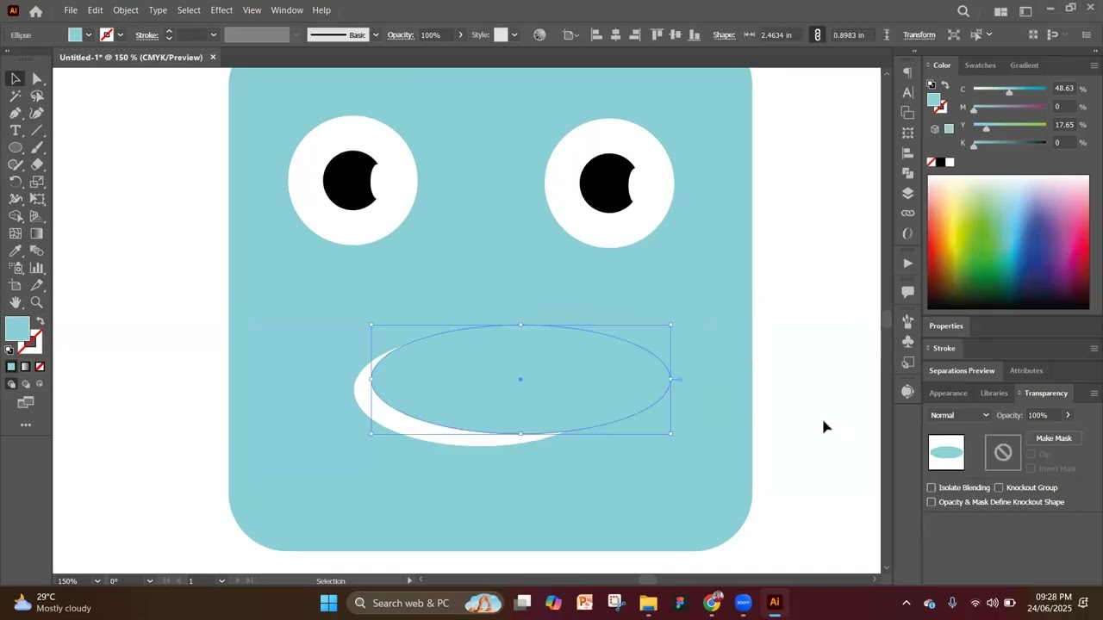
Task: Switch to the Swatches tab
Action: (980, 65)
